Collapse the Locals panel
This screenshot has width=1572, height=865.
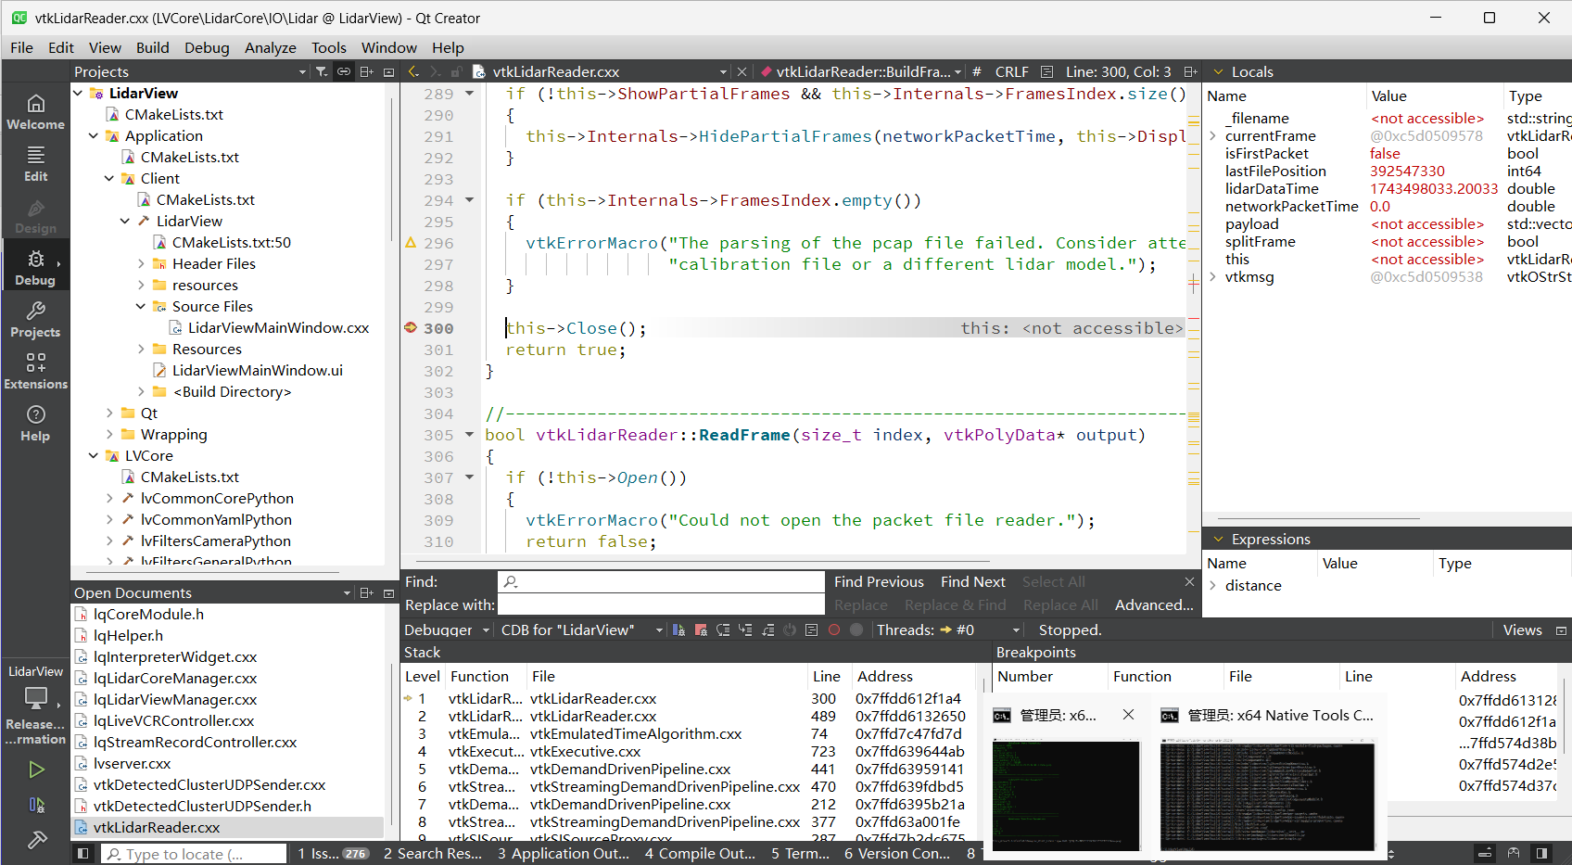pyautogui.click(x=1218, y=71)
